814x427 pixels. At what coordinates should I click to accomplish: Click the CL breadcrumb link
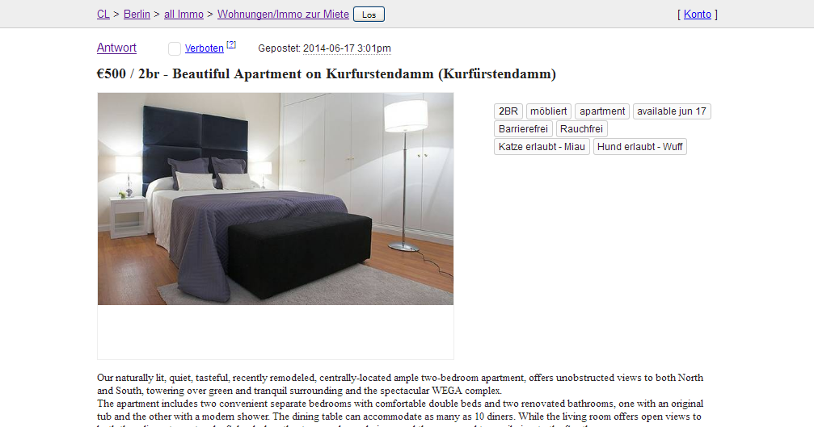point(103,15)
